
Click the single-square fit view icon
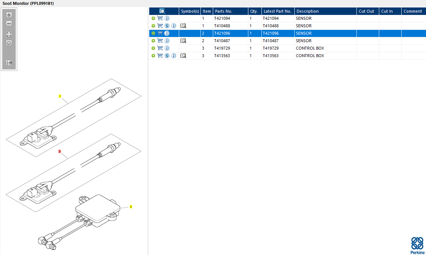pyautogui.click(x=9, y=43)
